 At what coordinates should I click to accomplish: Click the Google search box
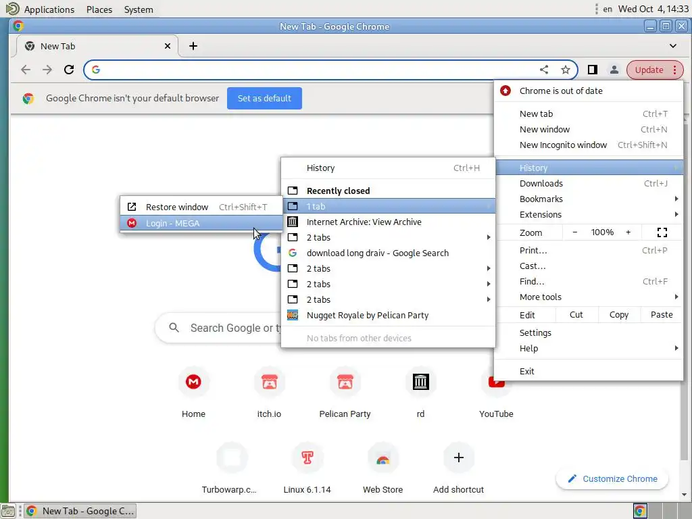tap(218, 328)
